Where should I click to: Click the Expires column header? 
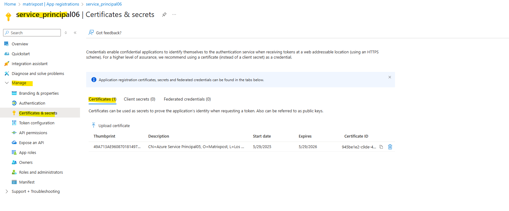click(305, 136)
